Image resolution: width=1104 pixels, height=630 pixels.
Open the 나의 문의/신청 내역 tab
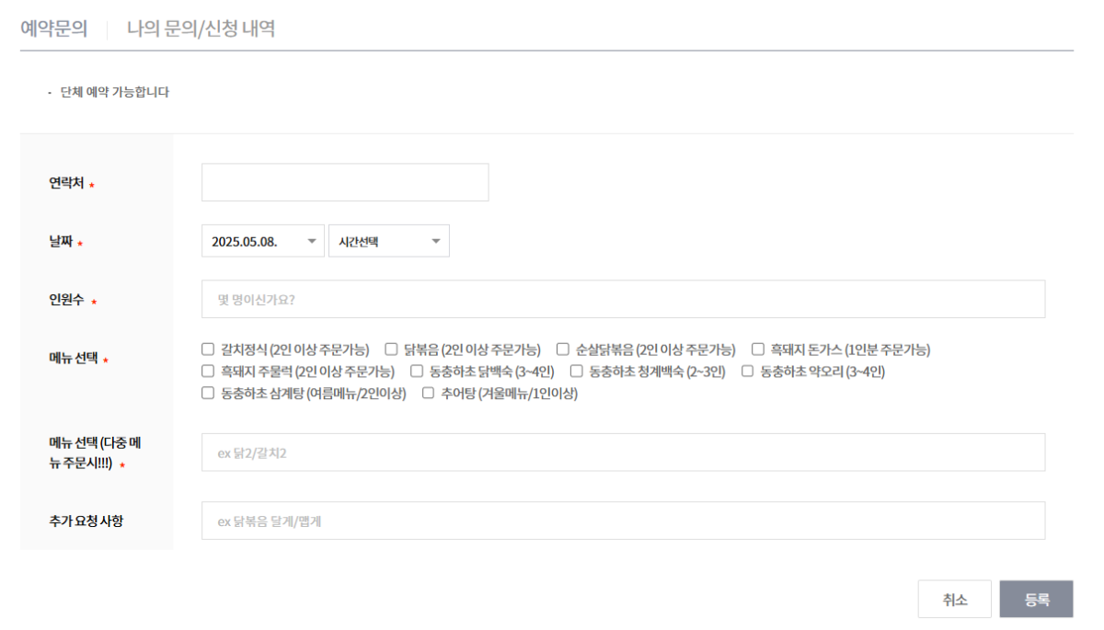click(201, 29)
